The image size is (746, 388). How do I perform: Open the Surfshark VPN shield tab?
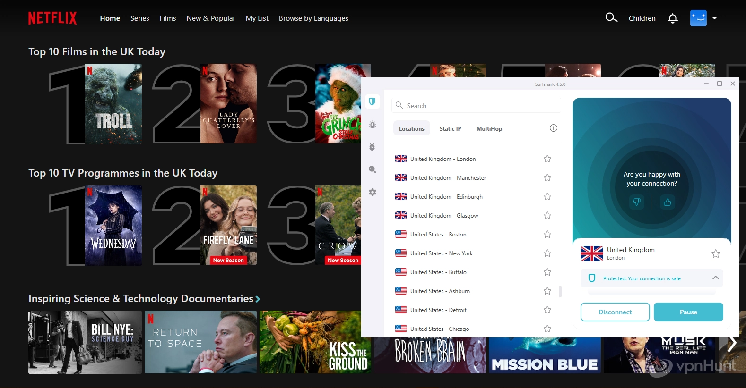(x=372, y=101)
